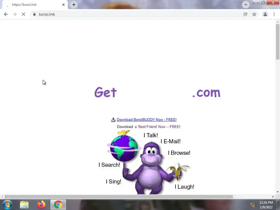Screen dimensions: 280x210
Task: Launch Firefox from the taskbar
Action: 41,205
